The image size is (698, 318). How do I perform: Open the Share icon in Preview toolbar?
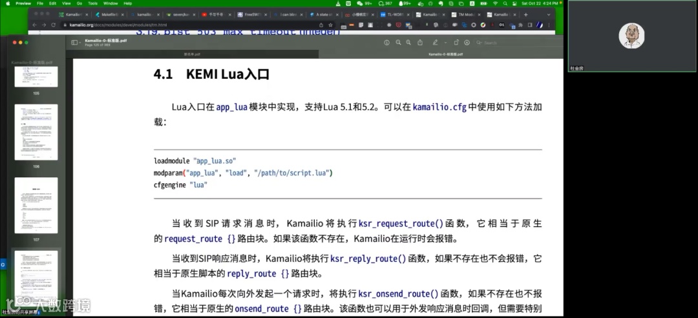point(420,43)
